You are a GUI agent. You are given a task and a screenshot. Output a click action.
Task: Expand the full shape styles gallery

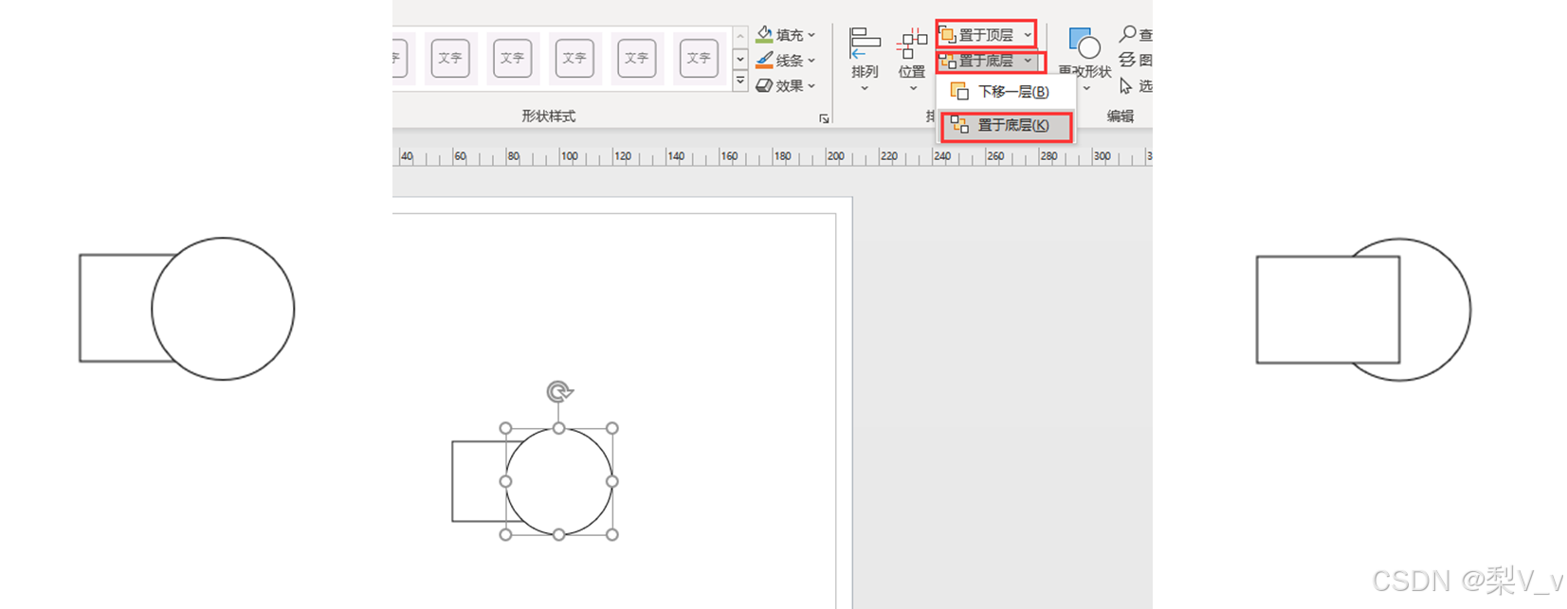(x=740, y=82)
